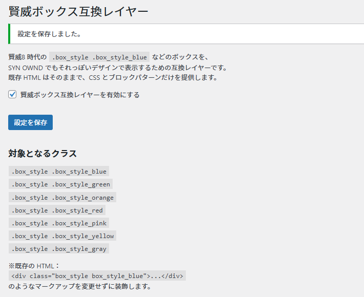
Task: Click the checkbox label text 賢威ボックス互換レイヤーを有効にする
Action: 80,95
